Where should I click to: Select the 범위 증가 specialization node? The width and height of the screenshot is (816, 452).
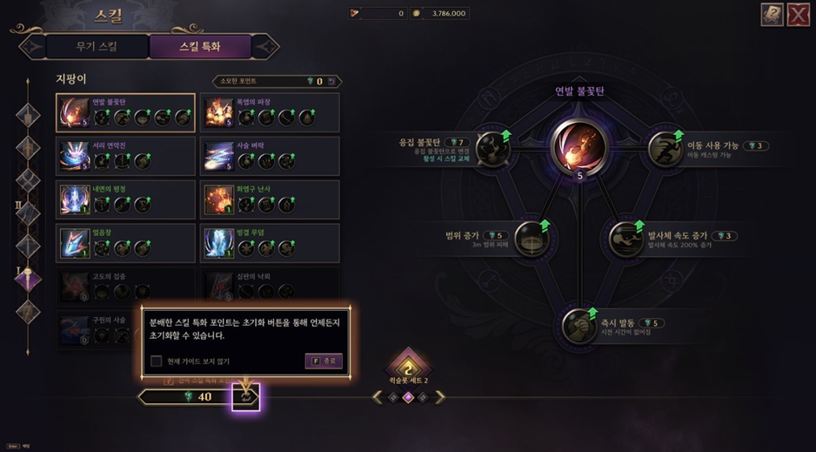(532, 239)
